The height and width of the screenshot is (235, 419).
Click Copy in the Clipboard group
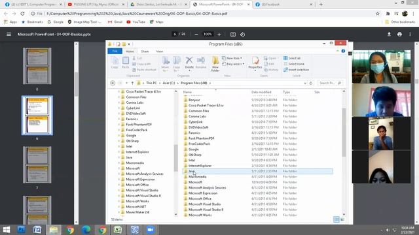pos(115,63)
